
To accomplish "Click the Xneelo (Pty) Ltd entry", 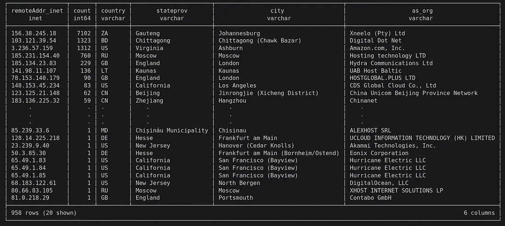I will [x=377, y=33].
